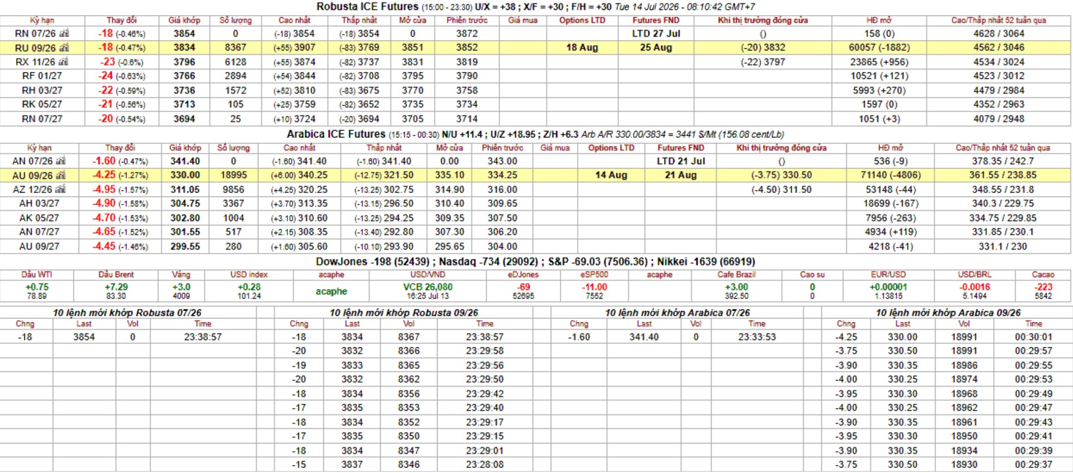The image size is (1073, 473).
Task: Select the AN 07/27 Arabica contract label
Action: [39, 232]
